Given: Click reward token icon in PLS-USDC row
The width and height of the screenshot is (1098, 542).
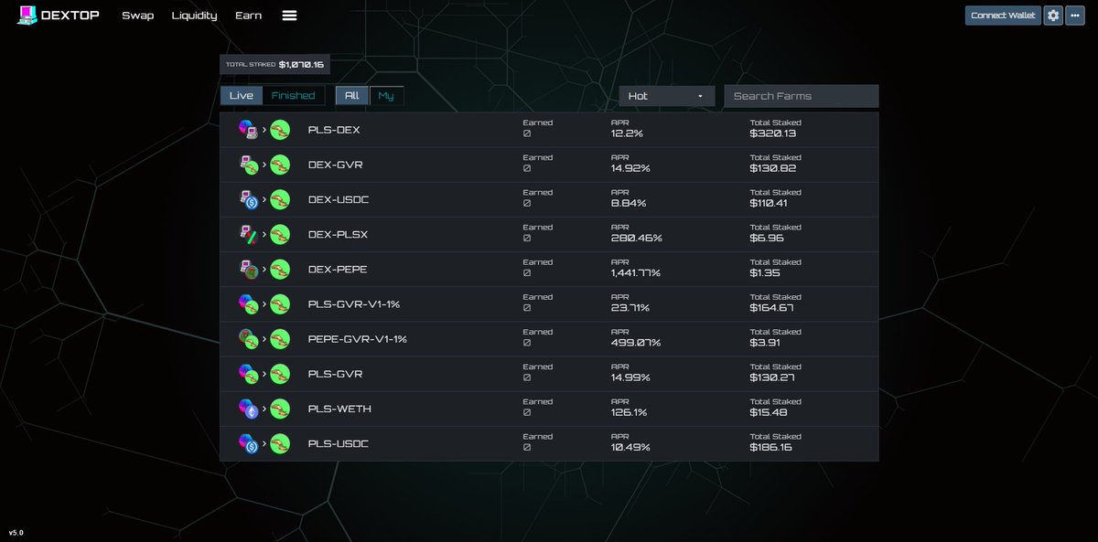Looking at the screenshot, I should point(280,443).
